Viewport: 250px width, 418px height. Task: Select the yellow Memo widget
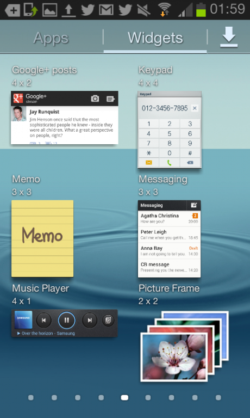click(x=42, y=238)
